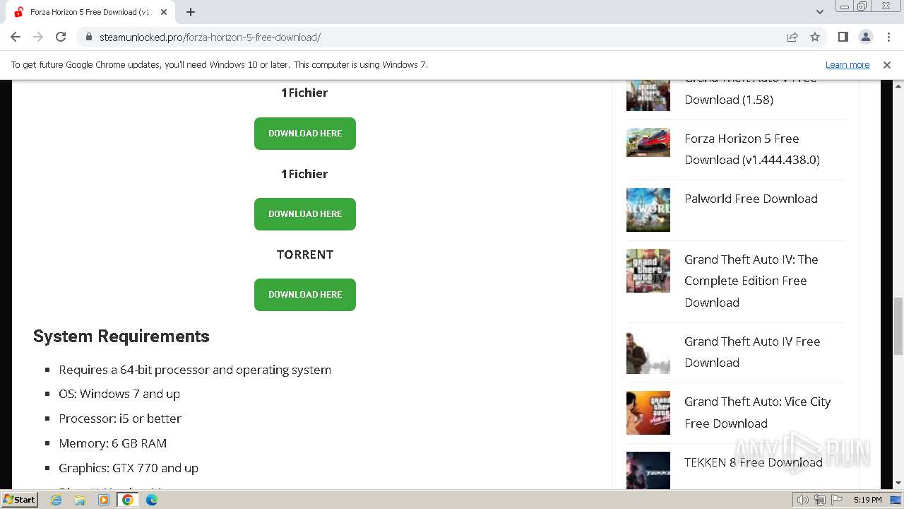Viewport: 904px width, 509px height.
Task: Click the address bar URL
Action: tap(210, 37)
